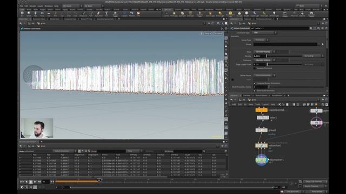346x194 pixels.
Task: Select the Spray Paint shelf tool
Action: pos(98,14)
